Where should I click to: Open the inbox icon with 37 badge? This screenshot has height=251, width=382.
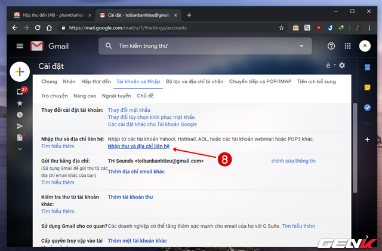click(x=20, y=91)
